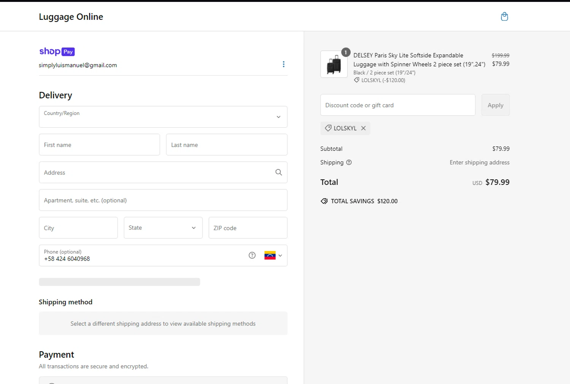Click the TOTAL SAVINGS $120.00 text

coord(364,201)
